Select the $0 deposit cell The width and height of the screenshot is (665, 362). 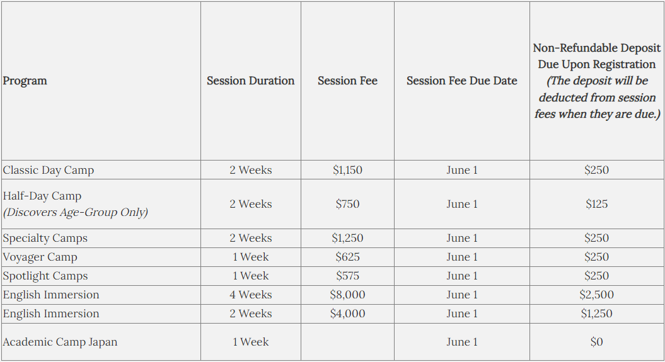pos(597,342)
